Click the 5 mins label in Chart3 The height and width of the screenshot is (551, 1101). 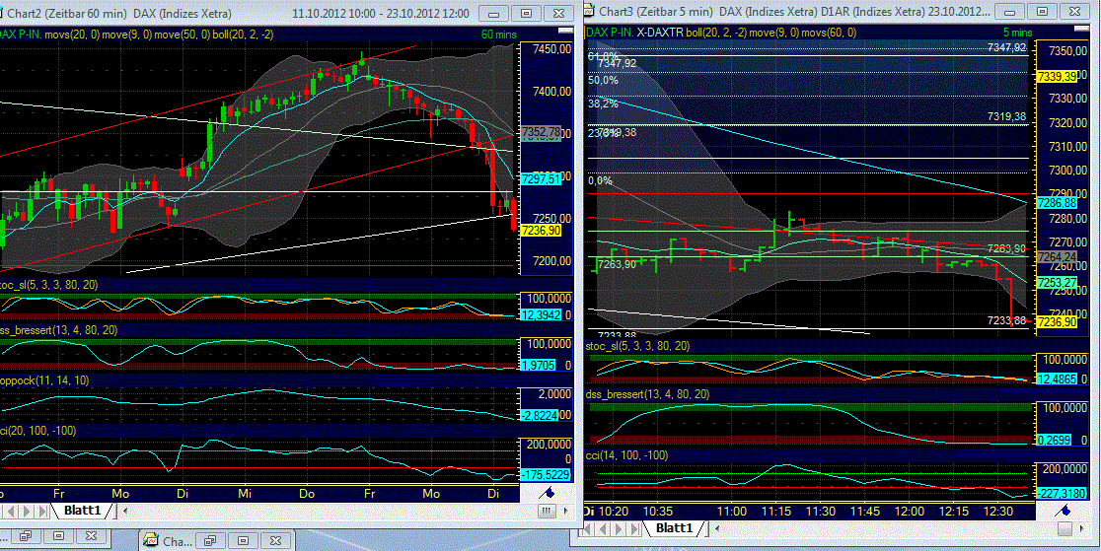1017,32
